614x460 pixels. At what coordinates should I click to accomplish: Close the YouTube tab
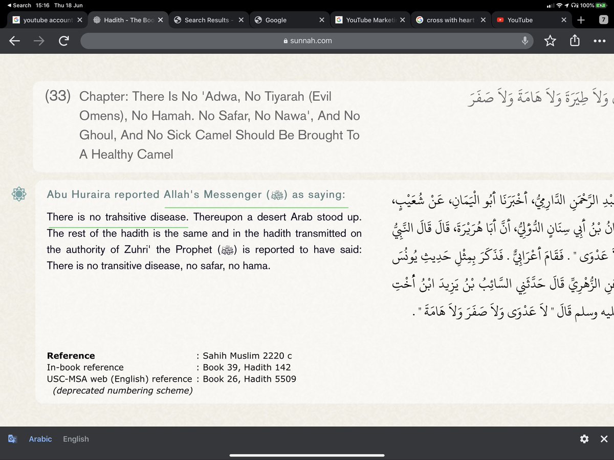click(564, 20)
